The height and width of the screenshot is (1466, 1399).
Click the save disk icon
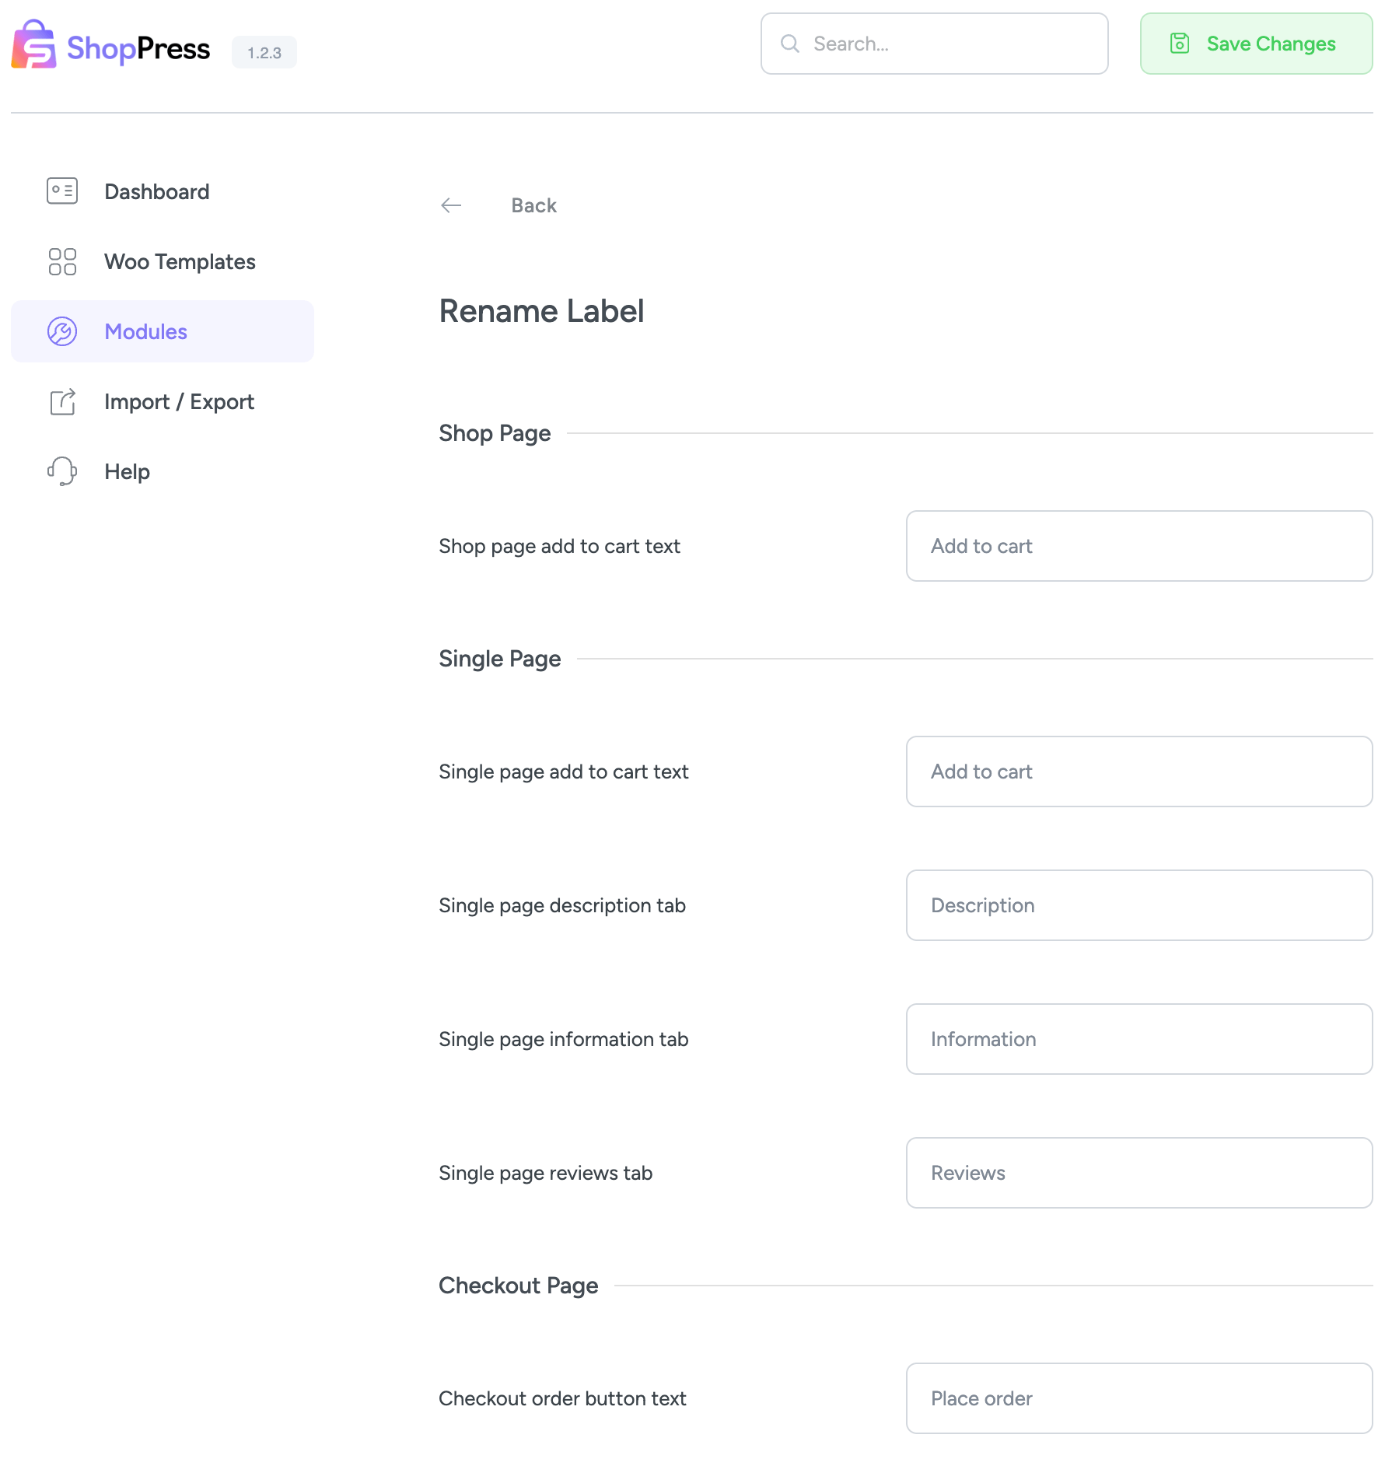(x=1180, y=44)
